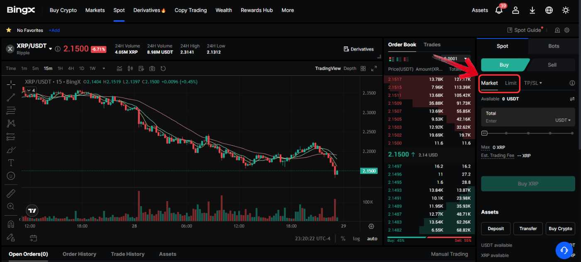581x262 pixels.
Task: Open the chart grid layout icon
Action: pyautogui.click(x=363, y=68)
